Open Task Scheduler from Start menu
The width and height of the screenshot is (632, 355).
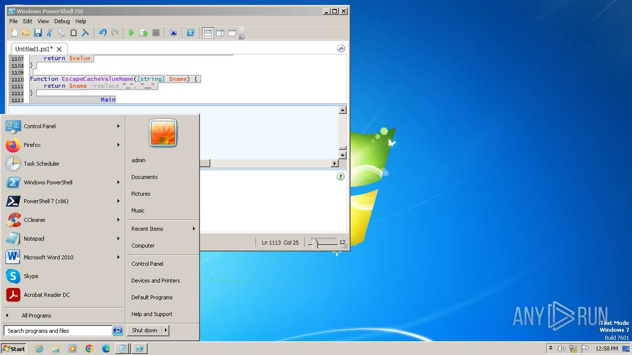coord(63,164)
